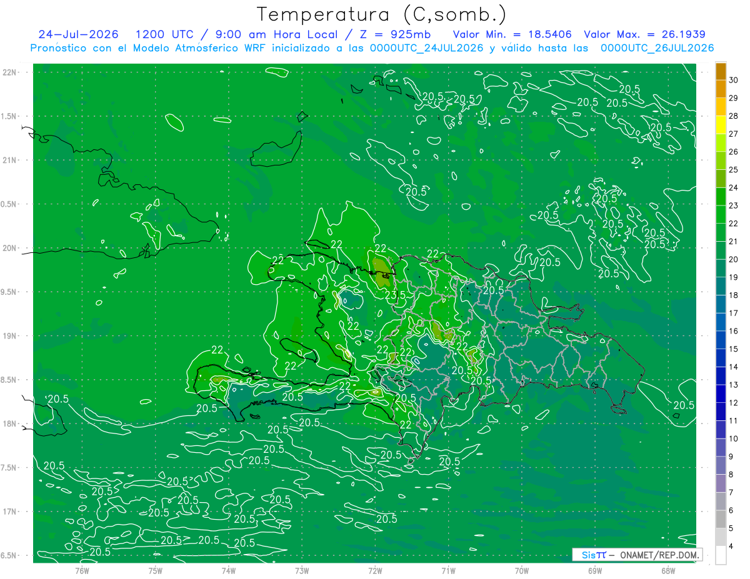
Task: Click the legend scale label '15'
Action: point(733,349)
